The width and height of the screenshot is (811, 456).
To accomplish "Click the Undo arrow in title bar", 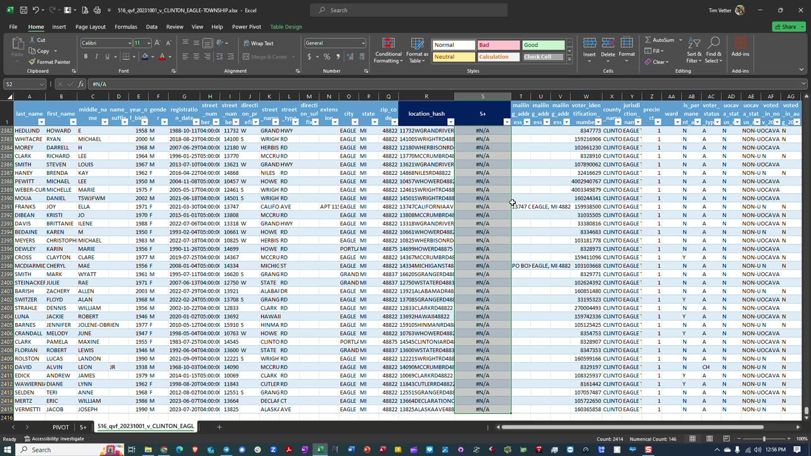I will pos(37,10).
